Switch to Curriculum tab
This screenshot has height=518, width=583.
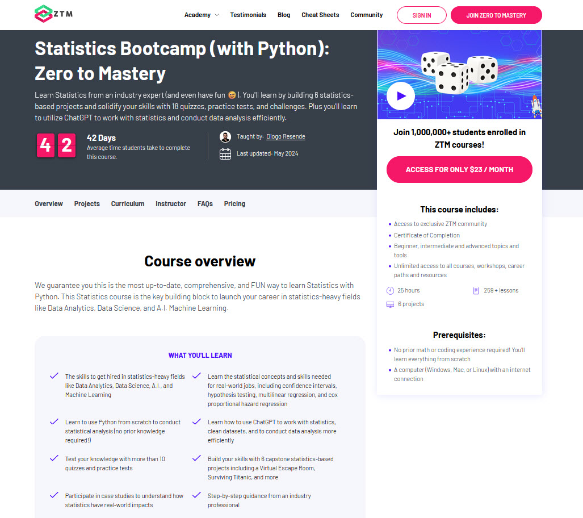128,204
